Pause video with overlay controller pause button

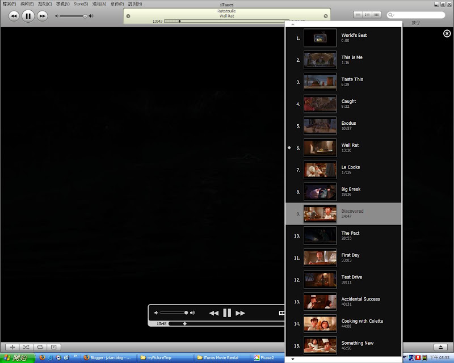point(227,313)
